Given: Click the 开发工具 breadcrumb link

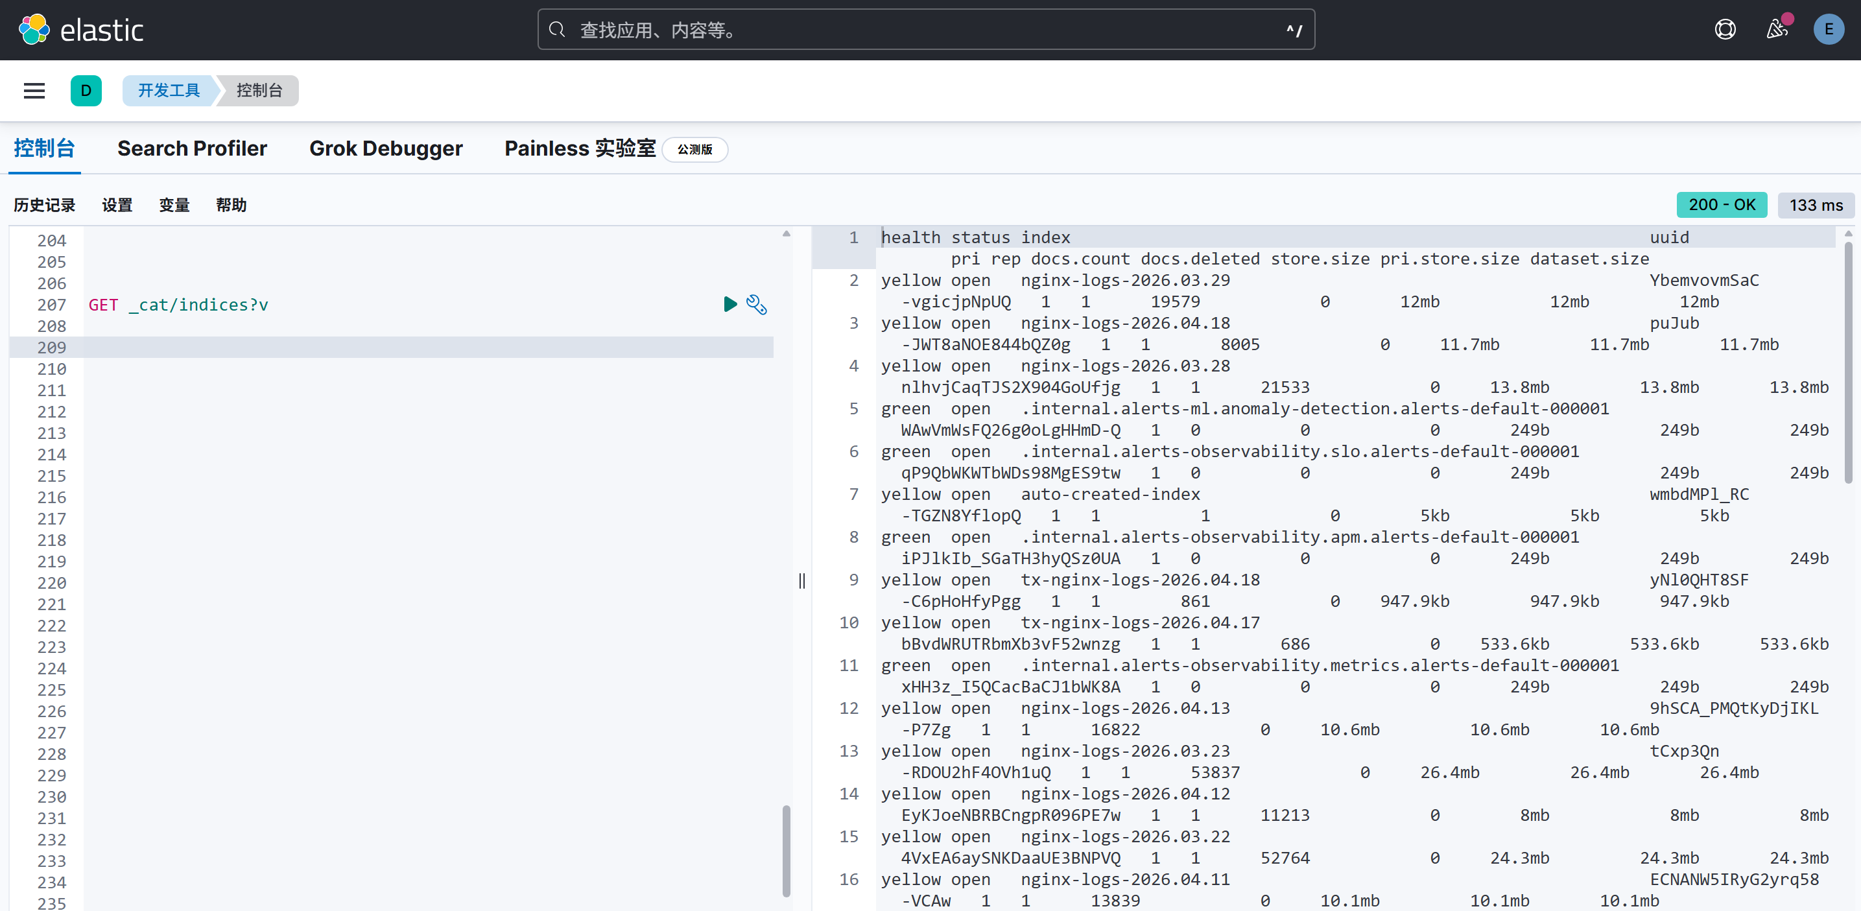Looking at the screenshot, I should [x=169, y=90].
